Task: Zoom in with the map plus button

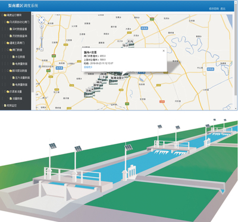Action: pos(42,26)
